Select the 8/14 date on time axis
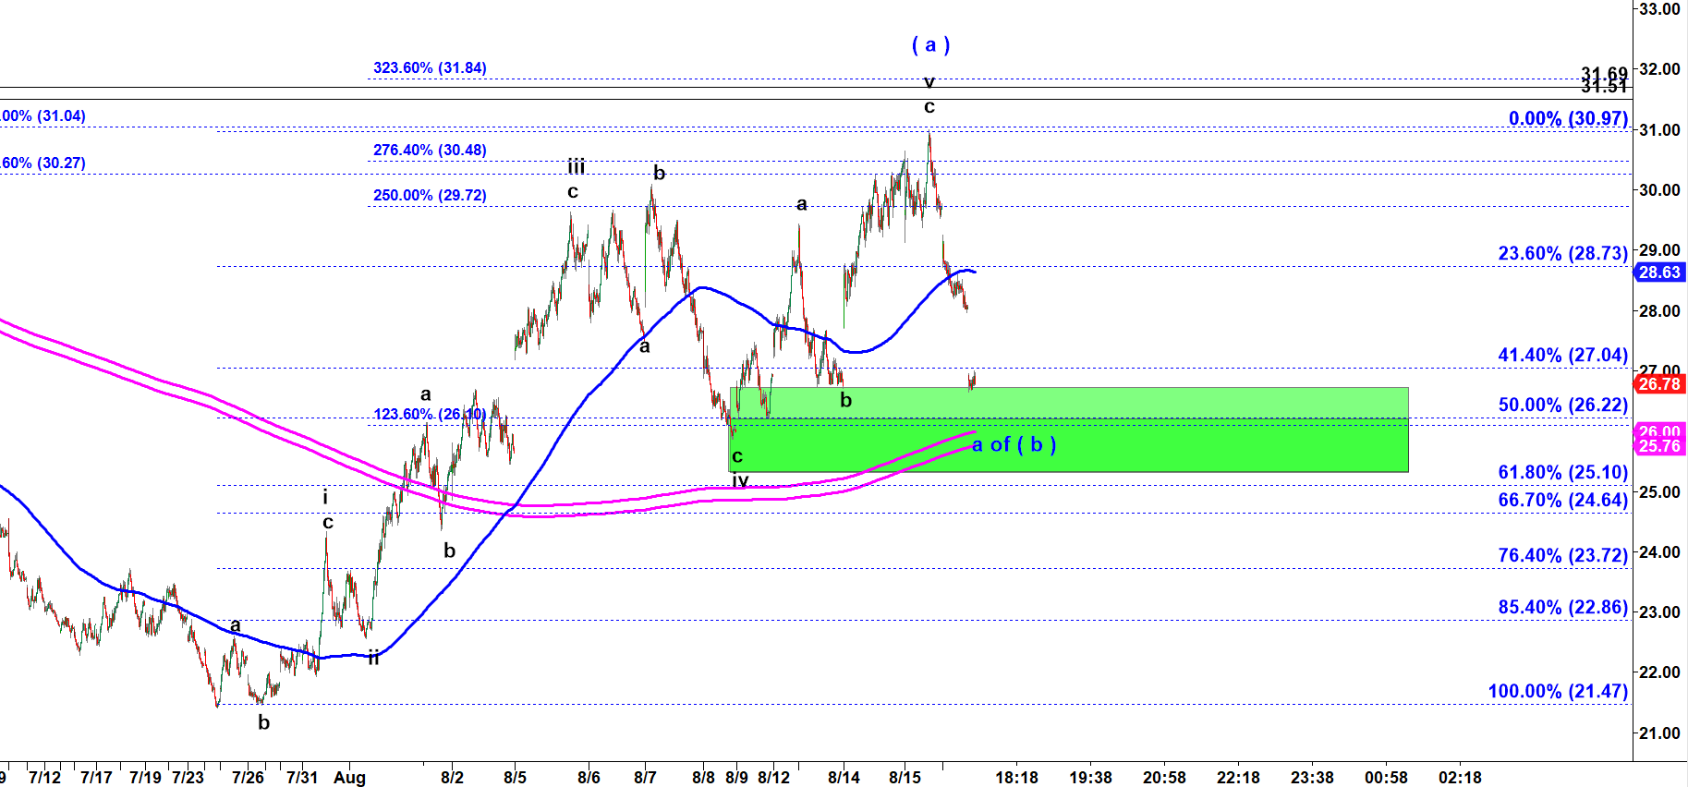This screenshot has height=787, width=1688. coord(844,777)
